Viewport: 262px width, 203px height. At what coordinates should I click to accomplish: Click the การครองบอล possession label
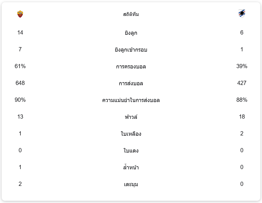131,67
